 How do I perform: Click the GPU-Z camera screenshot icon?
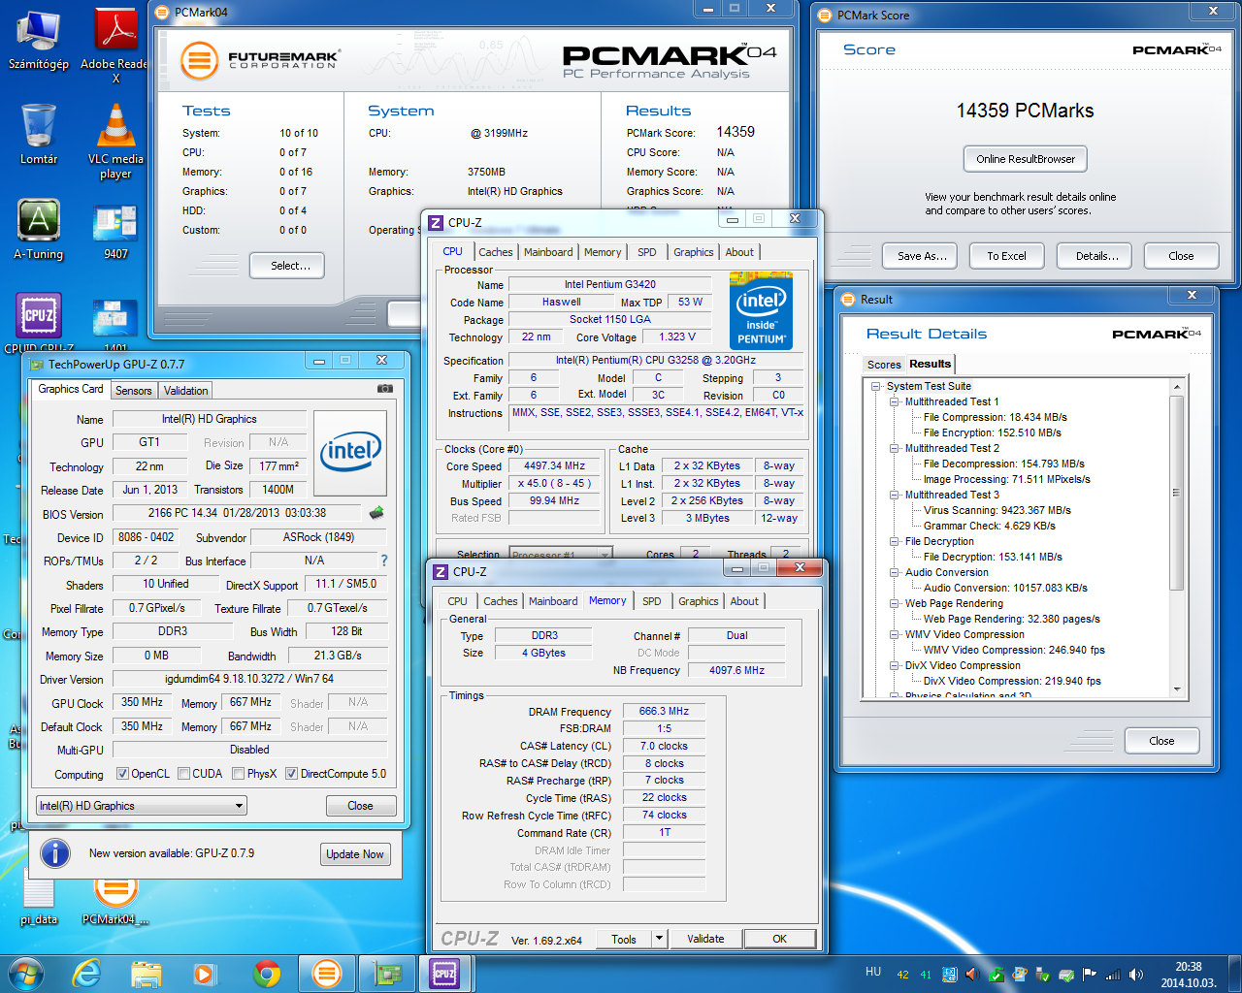[x=385, y=389]
